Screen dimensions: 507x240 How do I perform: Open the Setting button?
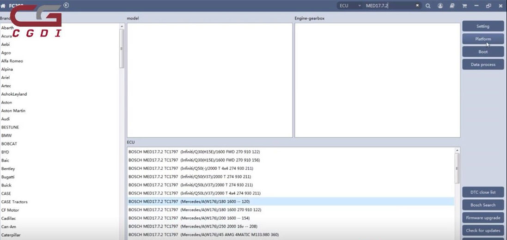[483, 26]
